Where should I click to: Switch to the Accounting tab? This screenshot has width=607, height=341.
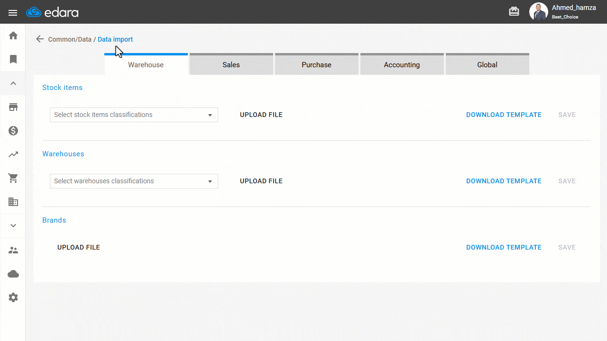pyautogui.click(x=402, y=64)
